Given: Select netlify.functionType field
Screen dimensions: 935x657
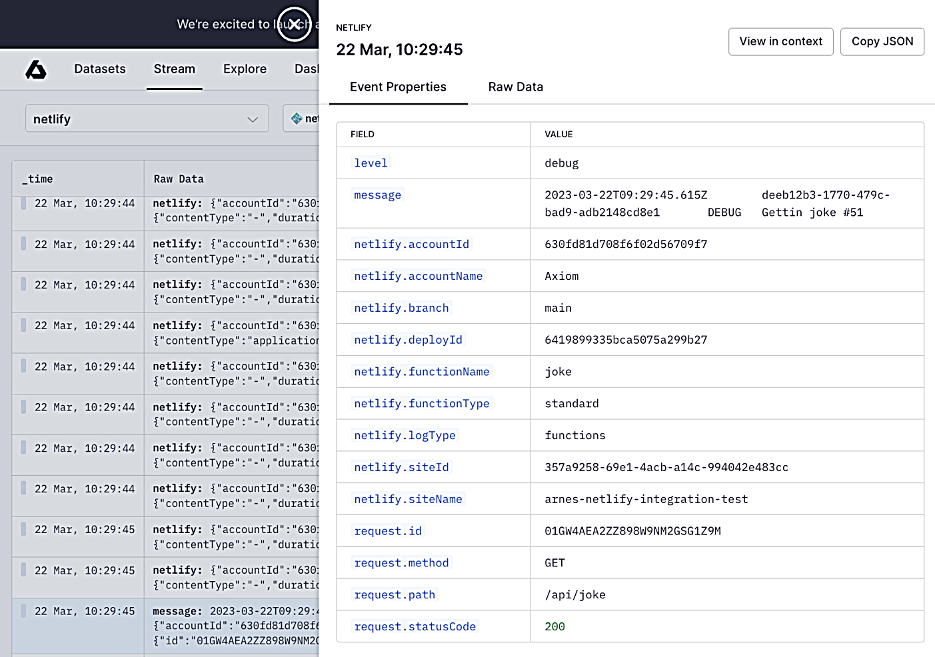Looking at the screenshot, I should pyautogui.click(x=422, y=403).
